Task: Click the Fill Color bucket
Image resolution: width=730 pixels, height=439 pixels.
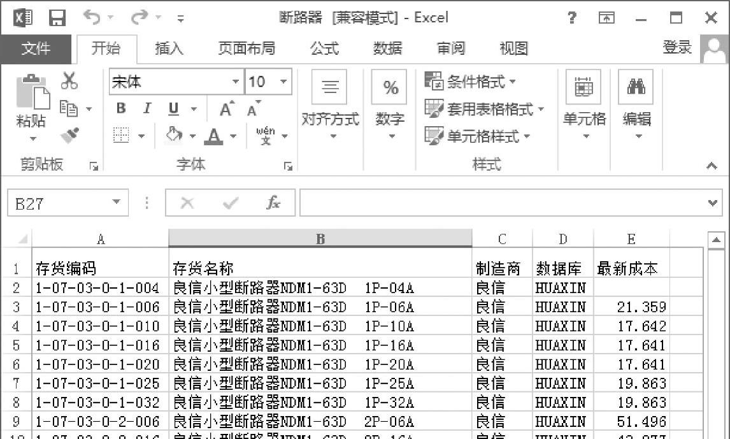Action: [174, 135]
